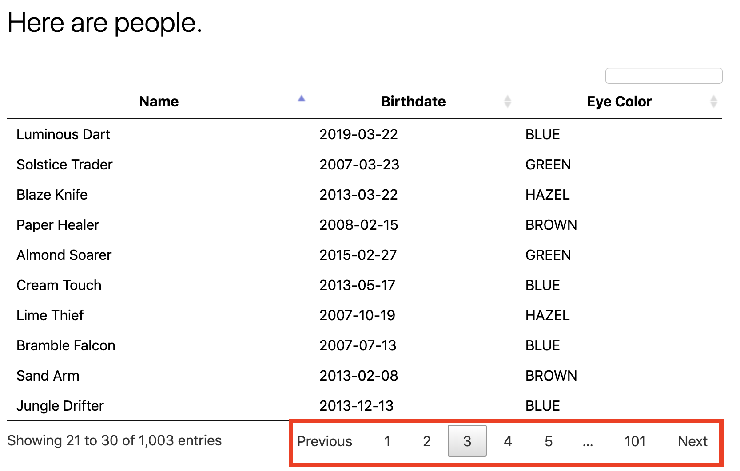This screenshot has height=471, width=740.
Task: Sort table by Birthdate header
Action: coord(413,102)
